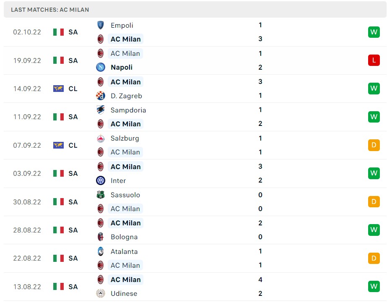Click the Dinamo Zagreb club badge

[x=101, y=96]
